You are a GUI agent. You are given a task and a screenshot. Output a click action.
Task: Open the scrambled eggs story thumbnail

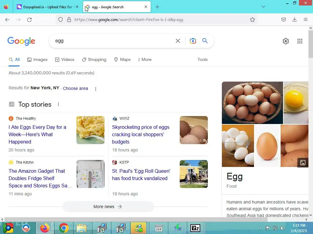click(90, 130)
